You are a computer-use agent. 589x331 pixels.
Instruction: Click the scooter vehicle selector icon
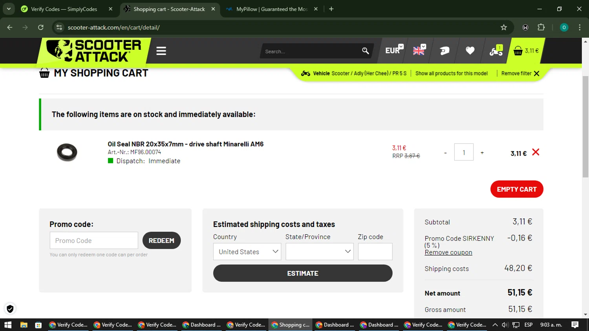coord(496,51)
